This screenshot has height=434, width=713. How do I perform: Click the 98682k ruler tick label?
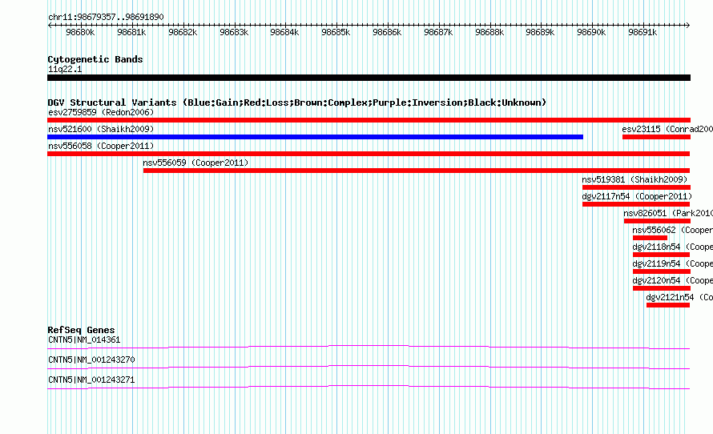pyautogui.click(x=183, y=32)
